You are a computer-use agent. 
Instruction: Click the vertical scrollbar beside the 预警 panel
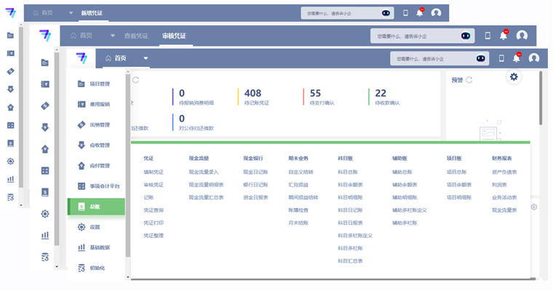coord(541,98)
